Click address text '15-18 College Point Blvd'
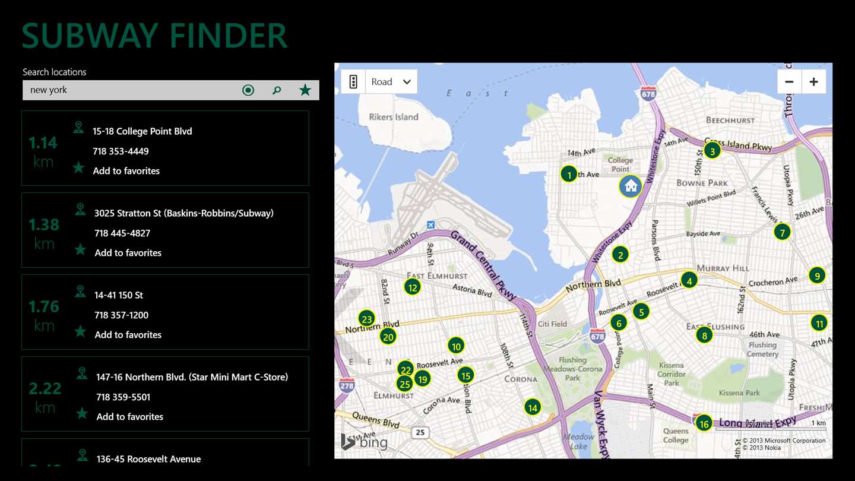 (x=142, y=131)
